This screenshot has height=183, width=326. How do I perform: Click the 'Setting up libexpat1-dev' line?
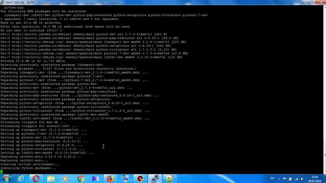[x=43, y=130]
